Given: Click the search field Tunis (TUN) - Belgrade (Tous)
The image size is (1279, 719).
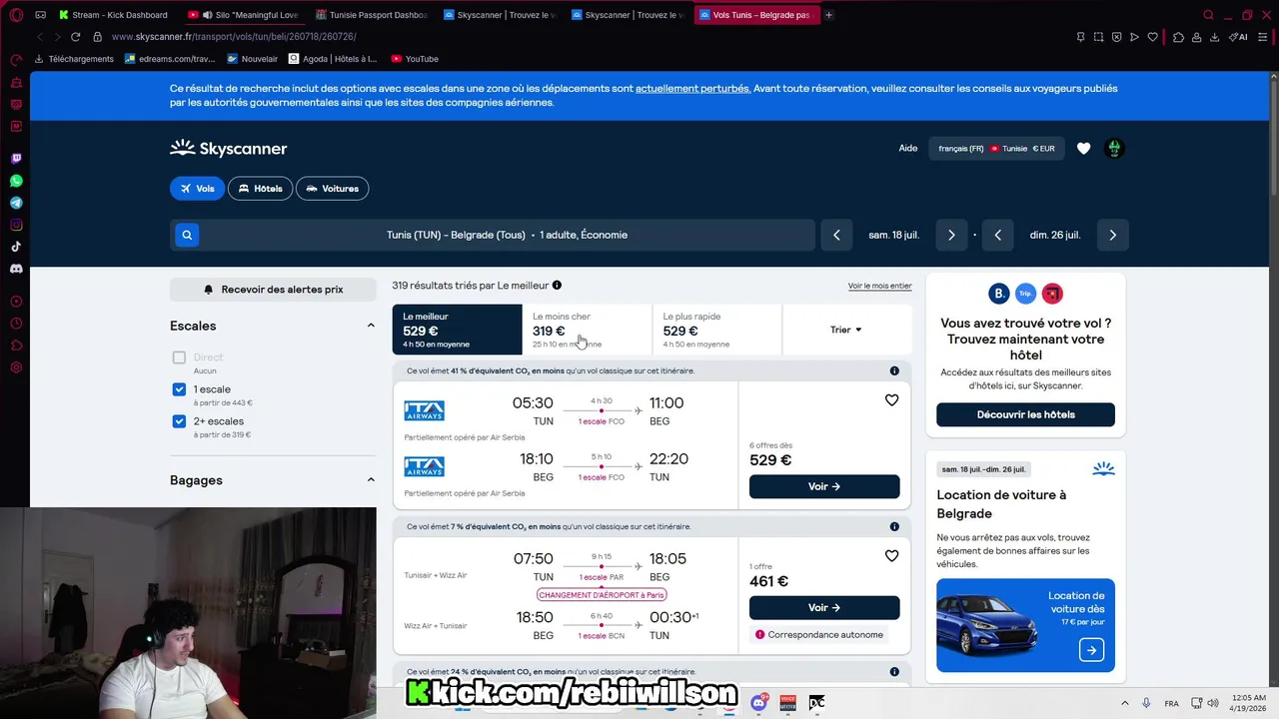Looking at the screenshot, I should (507, 236).
